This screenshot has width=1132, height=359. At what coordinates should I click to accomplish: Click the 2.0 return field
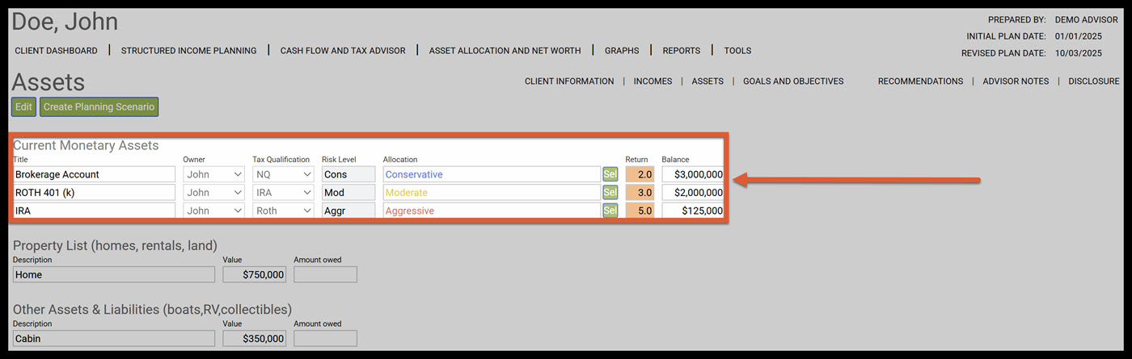pos(640,174)
